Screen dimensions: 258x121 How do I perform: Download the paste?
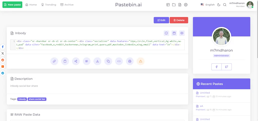coord(98,61)
